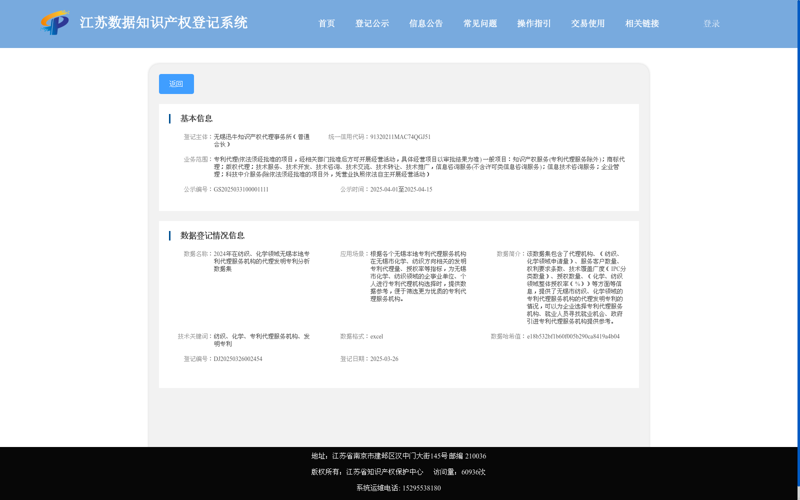Click the 数据名称 value text

coord(261,261)
